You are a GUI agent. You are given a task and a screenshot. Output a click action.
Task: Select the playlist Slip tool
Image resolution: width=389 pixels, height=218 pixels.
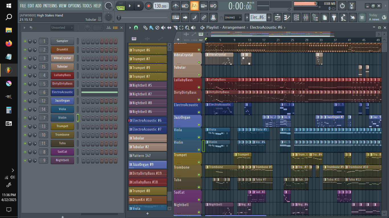coord(169,28)
